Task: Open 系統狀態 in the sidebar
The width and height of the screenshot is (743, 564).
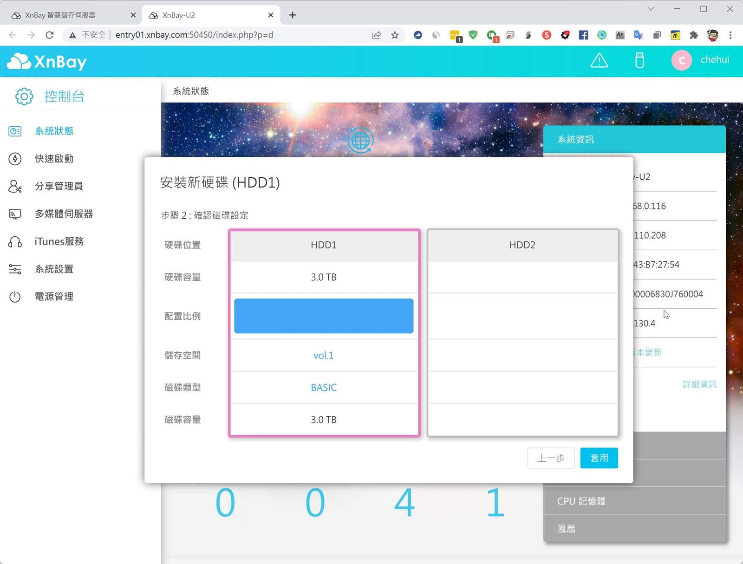Action: (x=54, y=131)
